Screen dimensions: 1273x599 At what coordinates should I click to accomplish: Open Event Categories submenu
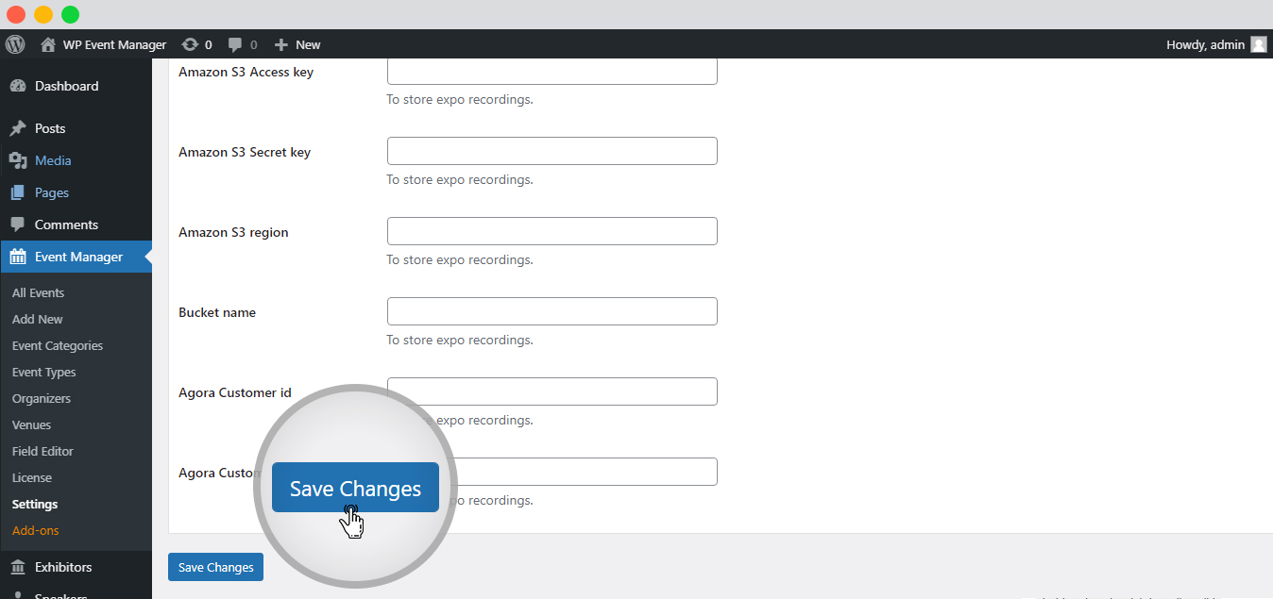tap(58, 345)
